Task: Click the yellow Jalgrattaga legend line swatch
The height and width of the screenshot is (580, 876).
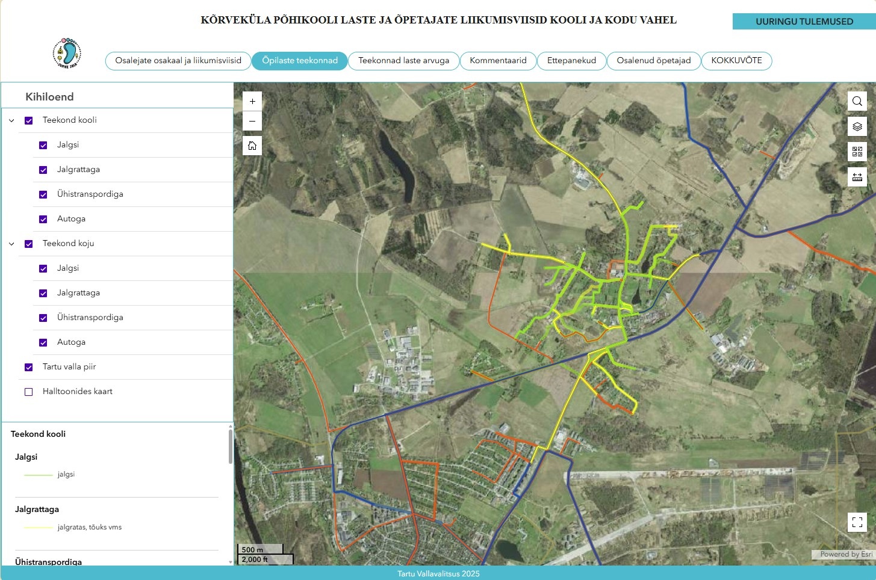Action: click(x=39, y=528)
